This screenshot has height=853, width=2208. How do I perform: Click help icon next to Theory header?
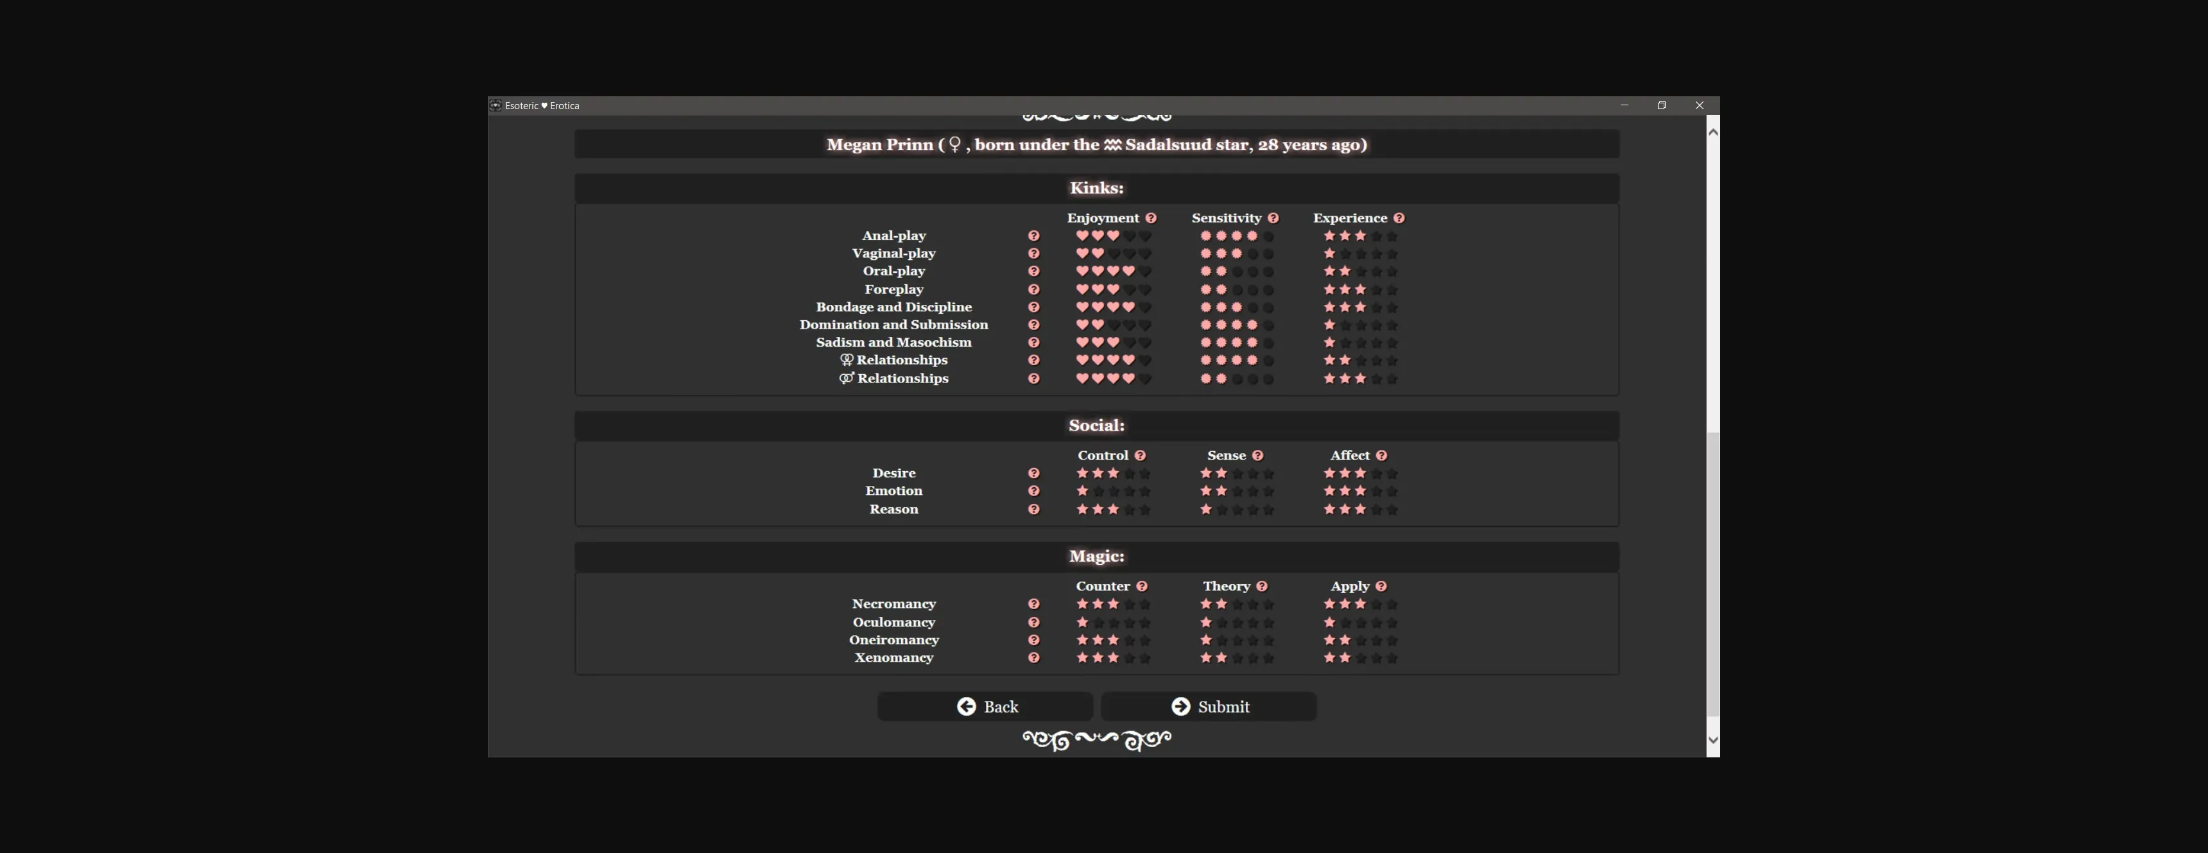coord(1262,587)
